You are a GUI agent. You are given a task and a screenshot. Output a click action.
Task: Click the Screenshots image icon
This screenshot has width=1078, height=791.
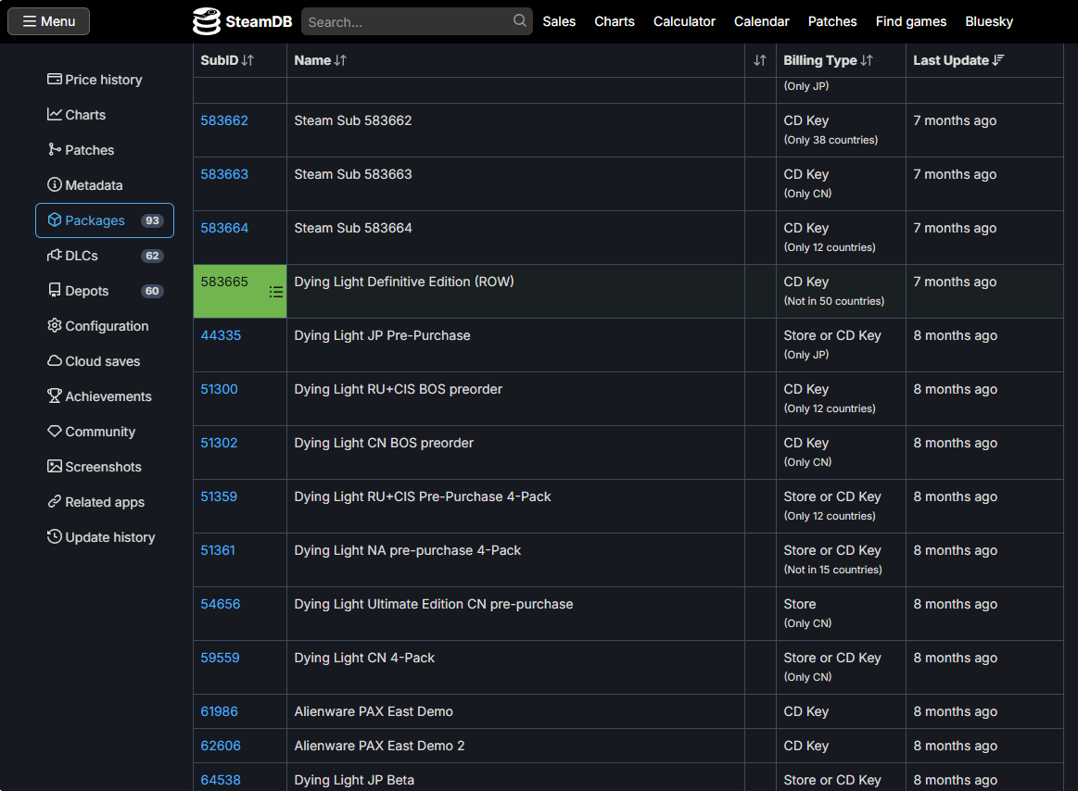click(x=55, y=466)
